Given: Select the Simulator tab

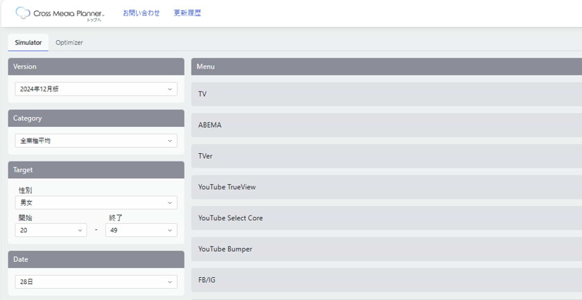Looking at the screenshot, I should [28, 43].
